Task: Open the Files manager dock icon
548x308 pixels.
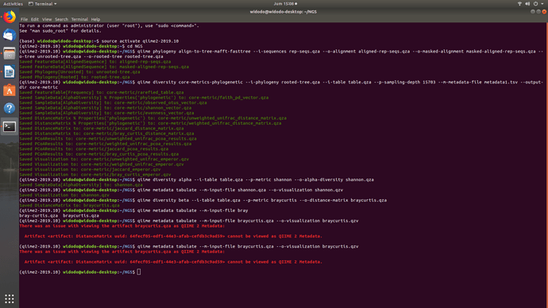Action: click(10, 53)
